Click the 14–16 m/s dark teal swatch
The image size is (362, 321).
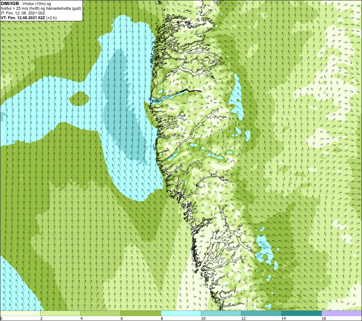coord(301,313)
